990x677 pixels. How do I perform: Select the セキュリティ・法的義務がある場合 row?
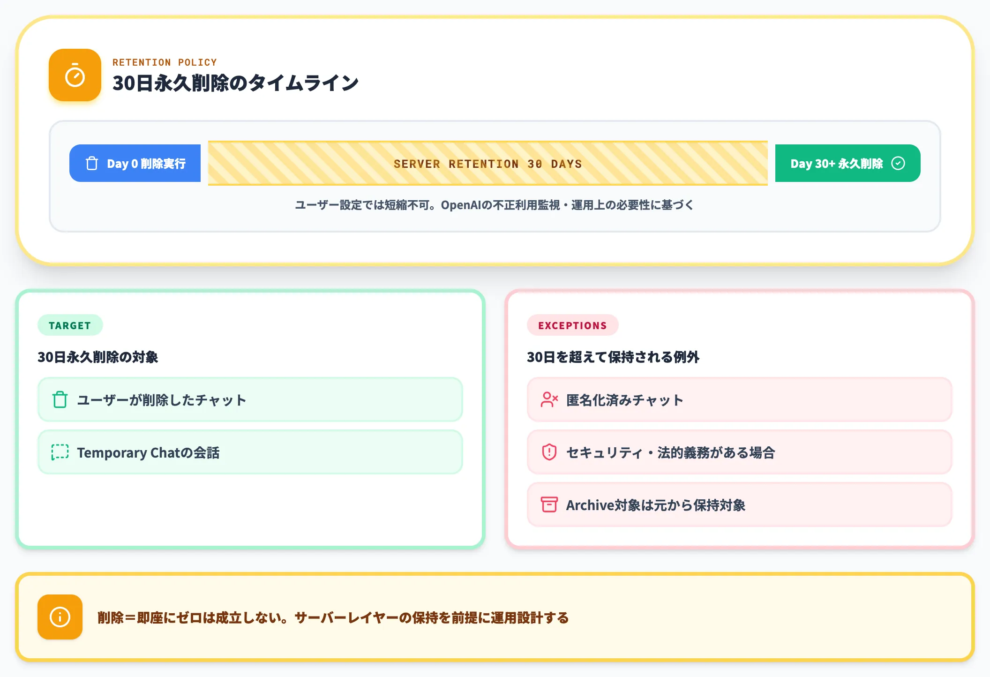[x=739, y=452]
